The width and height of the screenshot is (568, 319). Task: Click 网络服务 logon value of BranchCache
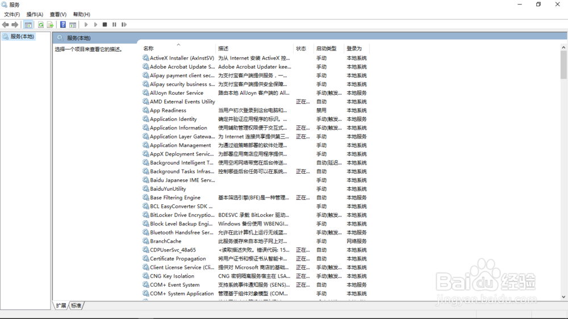(x=357, y=241)
